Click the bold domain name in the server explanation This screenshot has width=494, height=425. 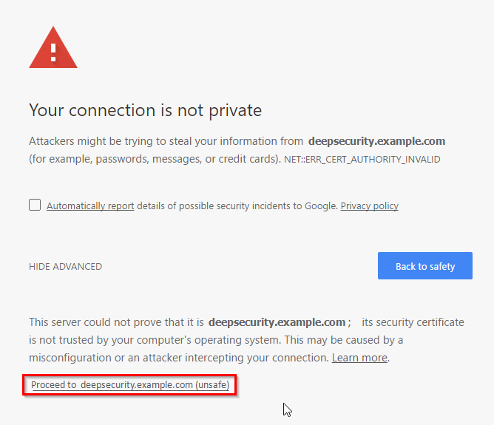pos(277,322)
